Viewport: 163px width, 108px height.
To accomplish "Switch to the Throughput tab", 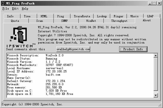I will [x=119, y=21].
